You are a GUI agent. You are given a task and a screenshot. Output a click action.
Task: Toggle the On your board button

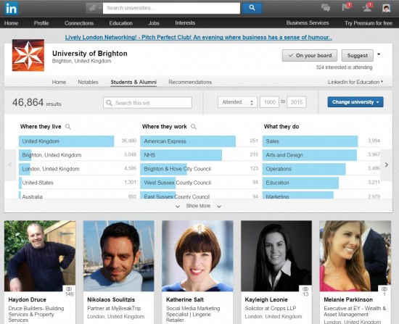310,55
